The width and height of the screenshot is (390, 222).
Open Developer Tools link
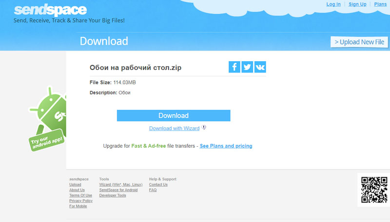click(113, 195)
